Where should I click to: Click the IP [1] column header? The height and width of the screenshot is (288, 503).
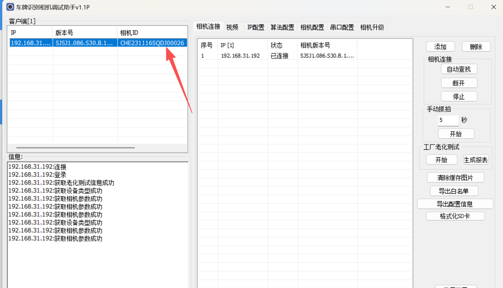pos(243,45)
